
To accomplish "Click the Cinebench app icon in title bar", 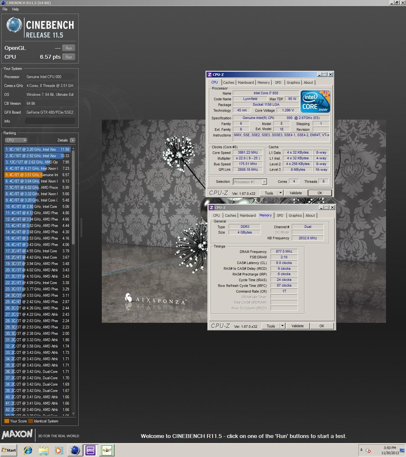I will point(3,3).
